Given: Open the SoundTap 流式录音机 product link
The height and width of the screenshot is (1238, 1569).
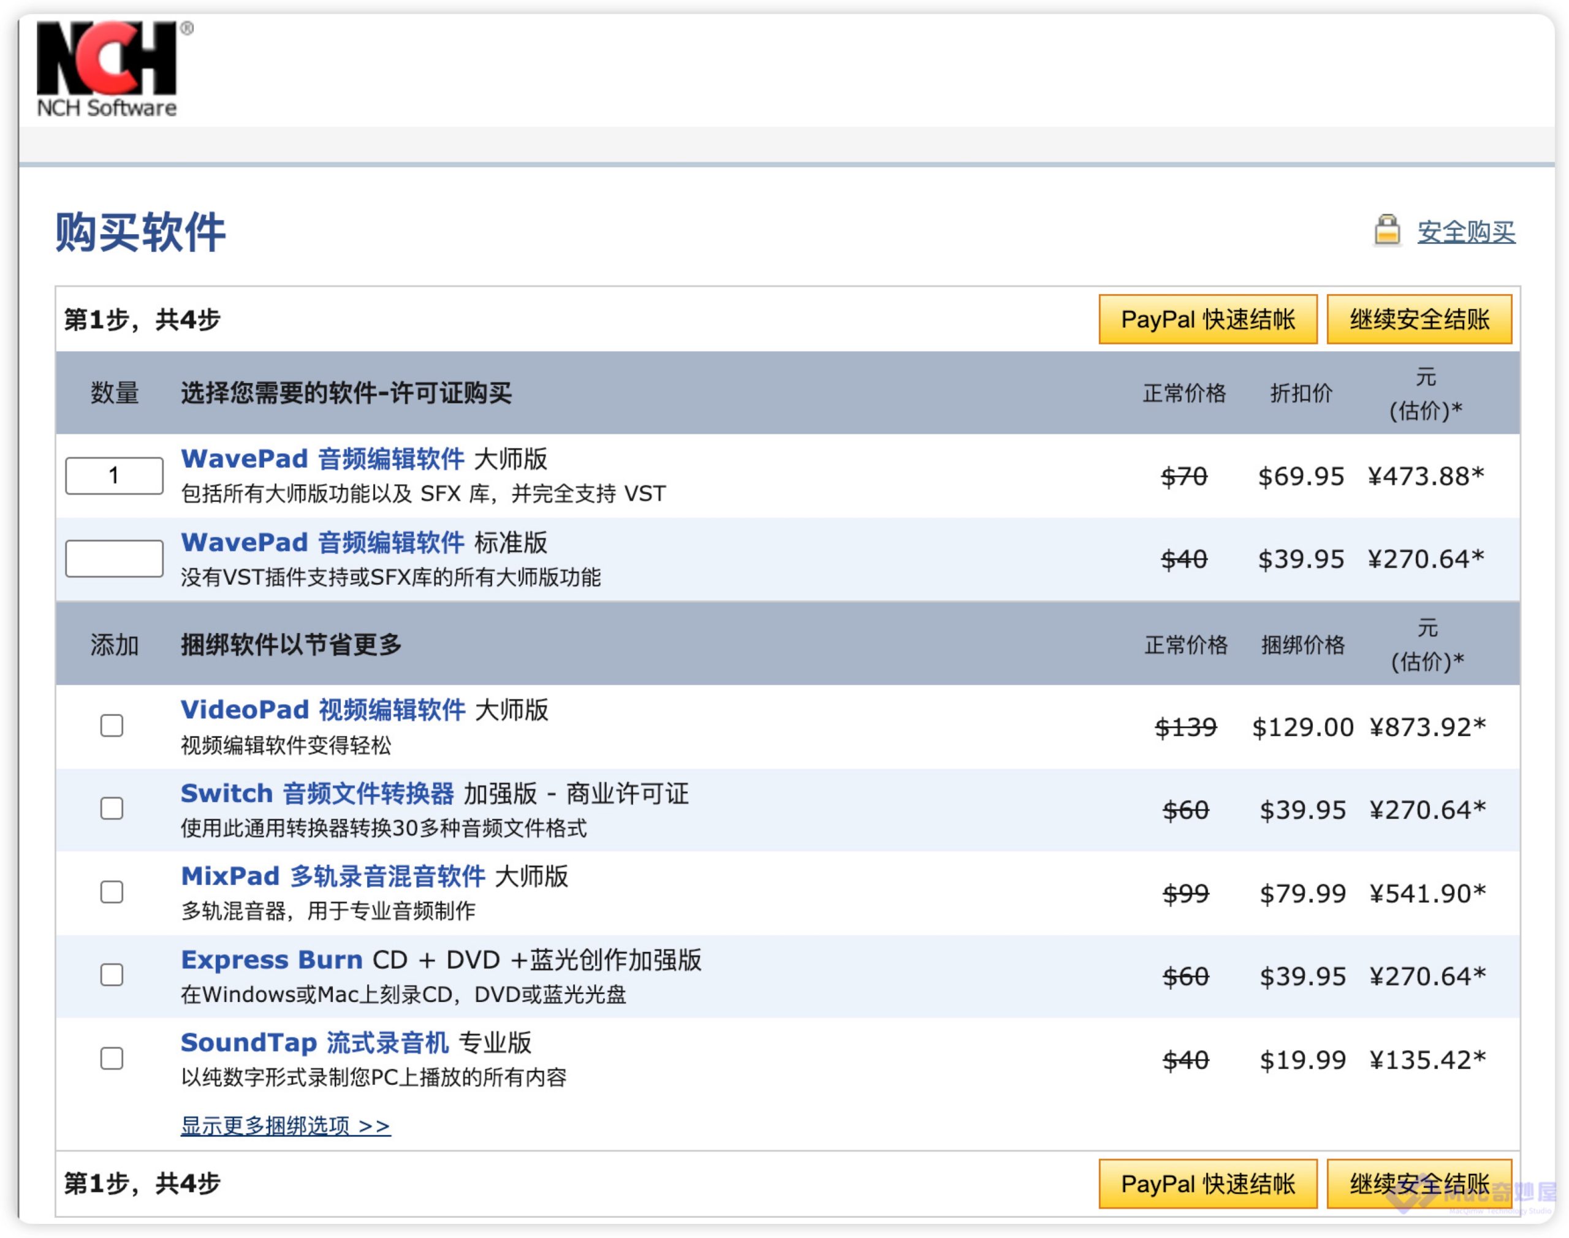Looking at the screenshot, I should [315, 1043].
